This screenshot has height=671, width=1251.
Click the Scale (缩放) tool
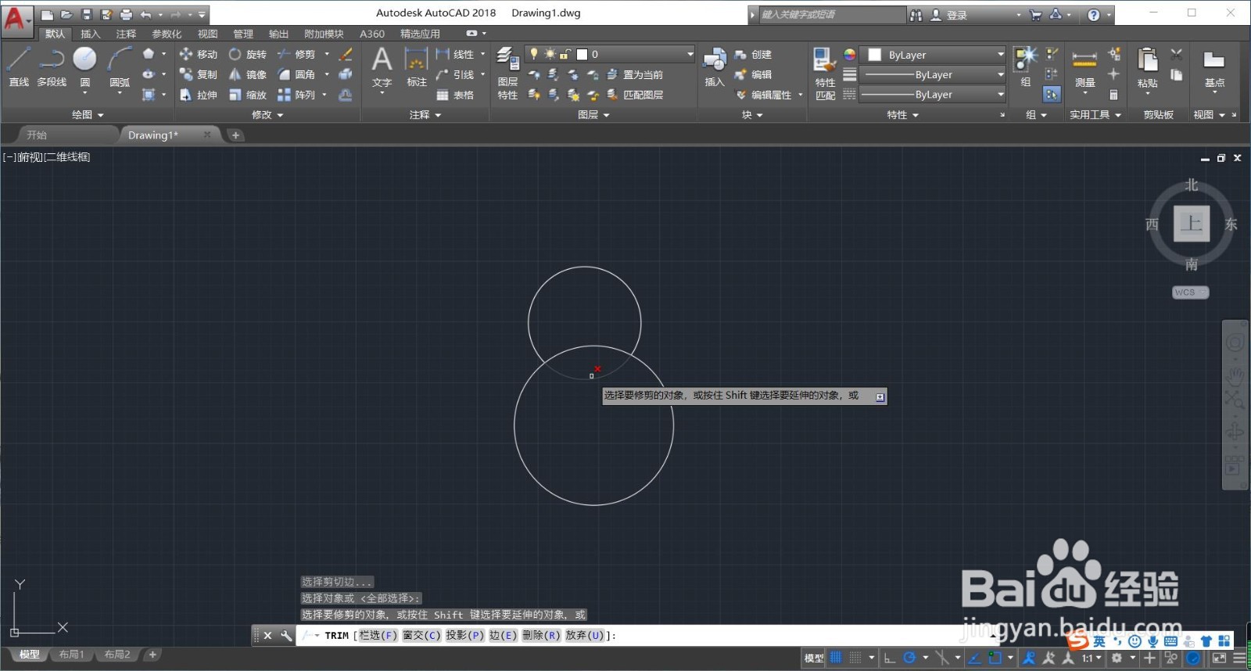point(247,95)
